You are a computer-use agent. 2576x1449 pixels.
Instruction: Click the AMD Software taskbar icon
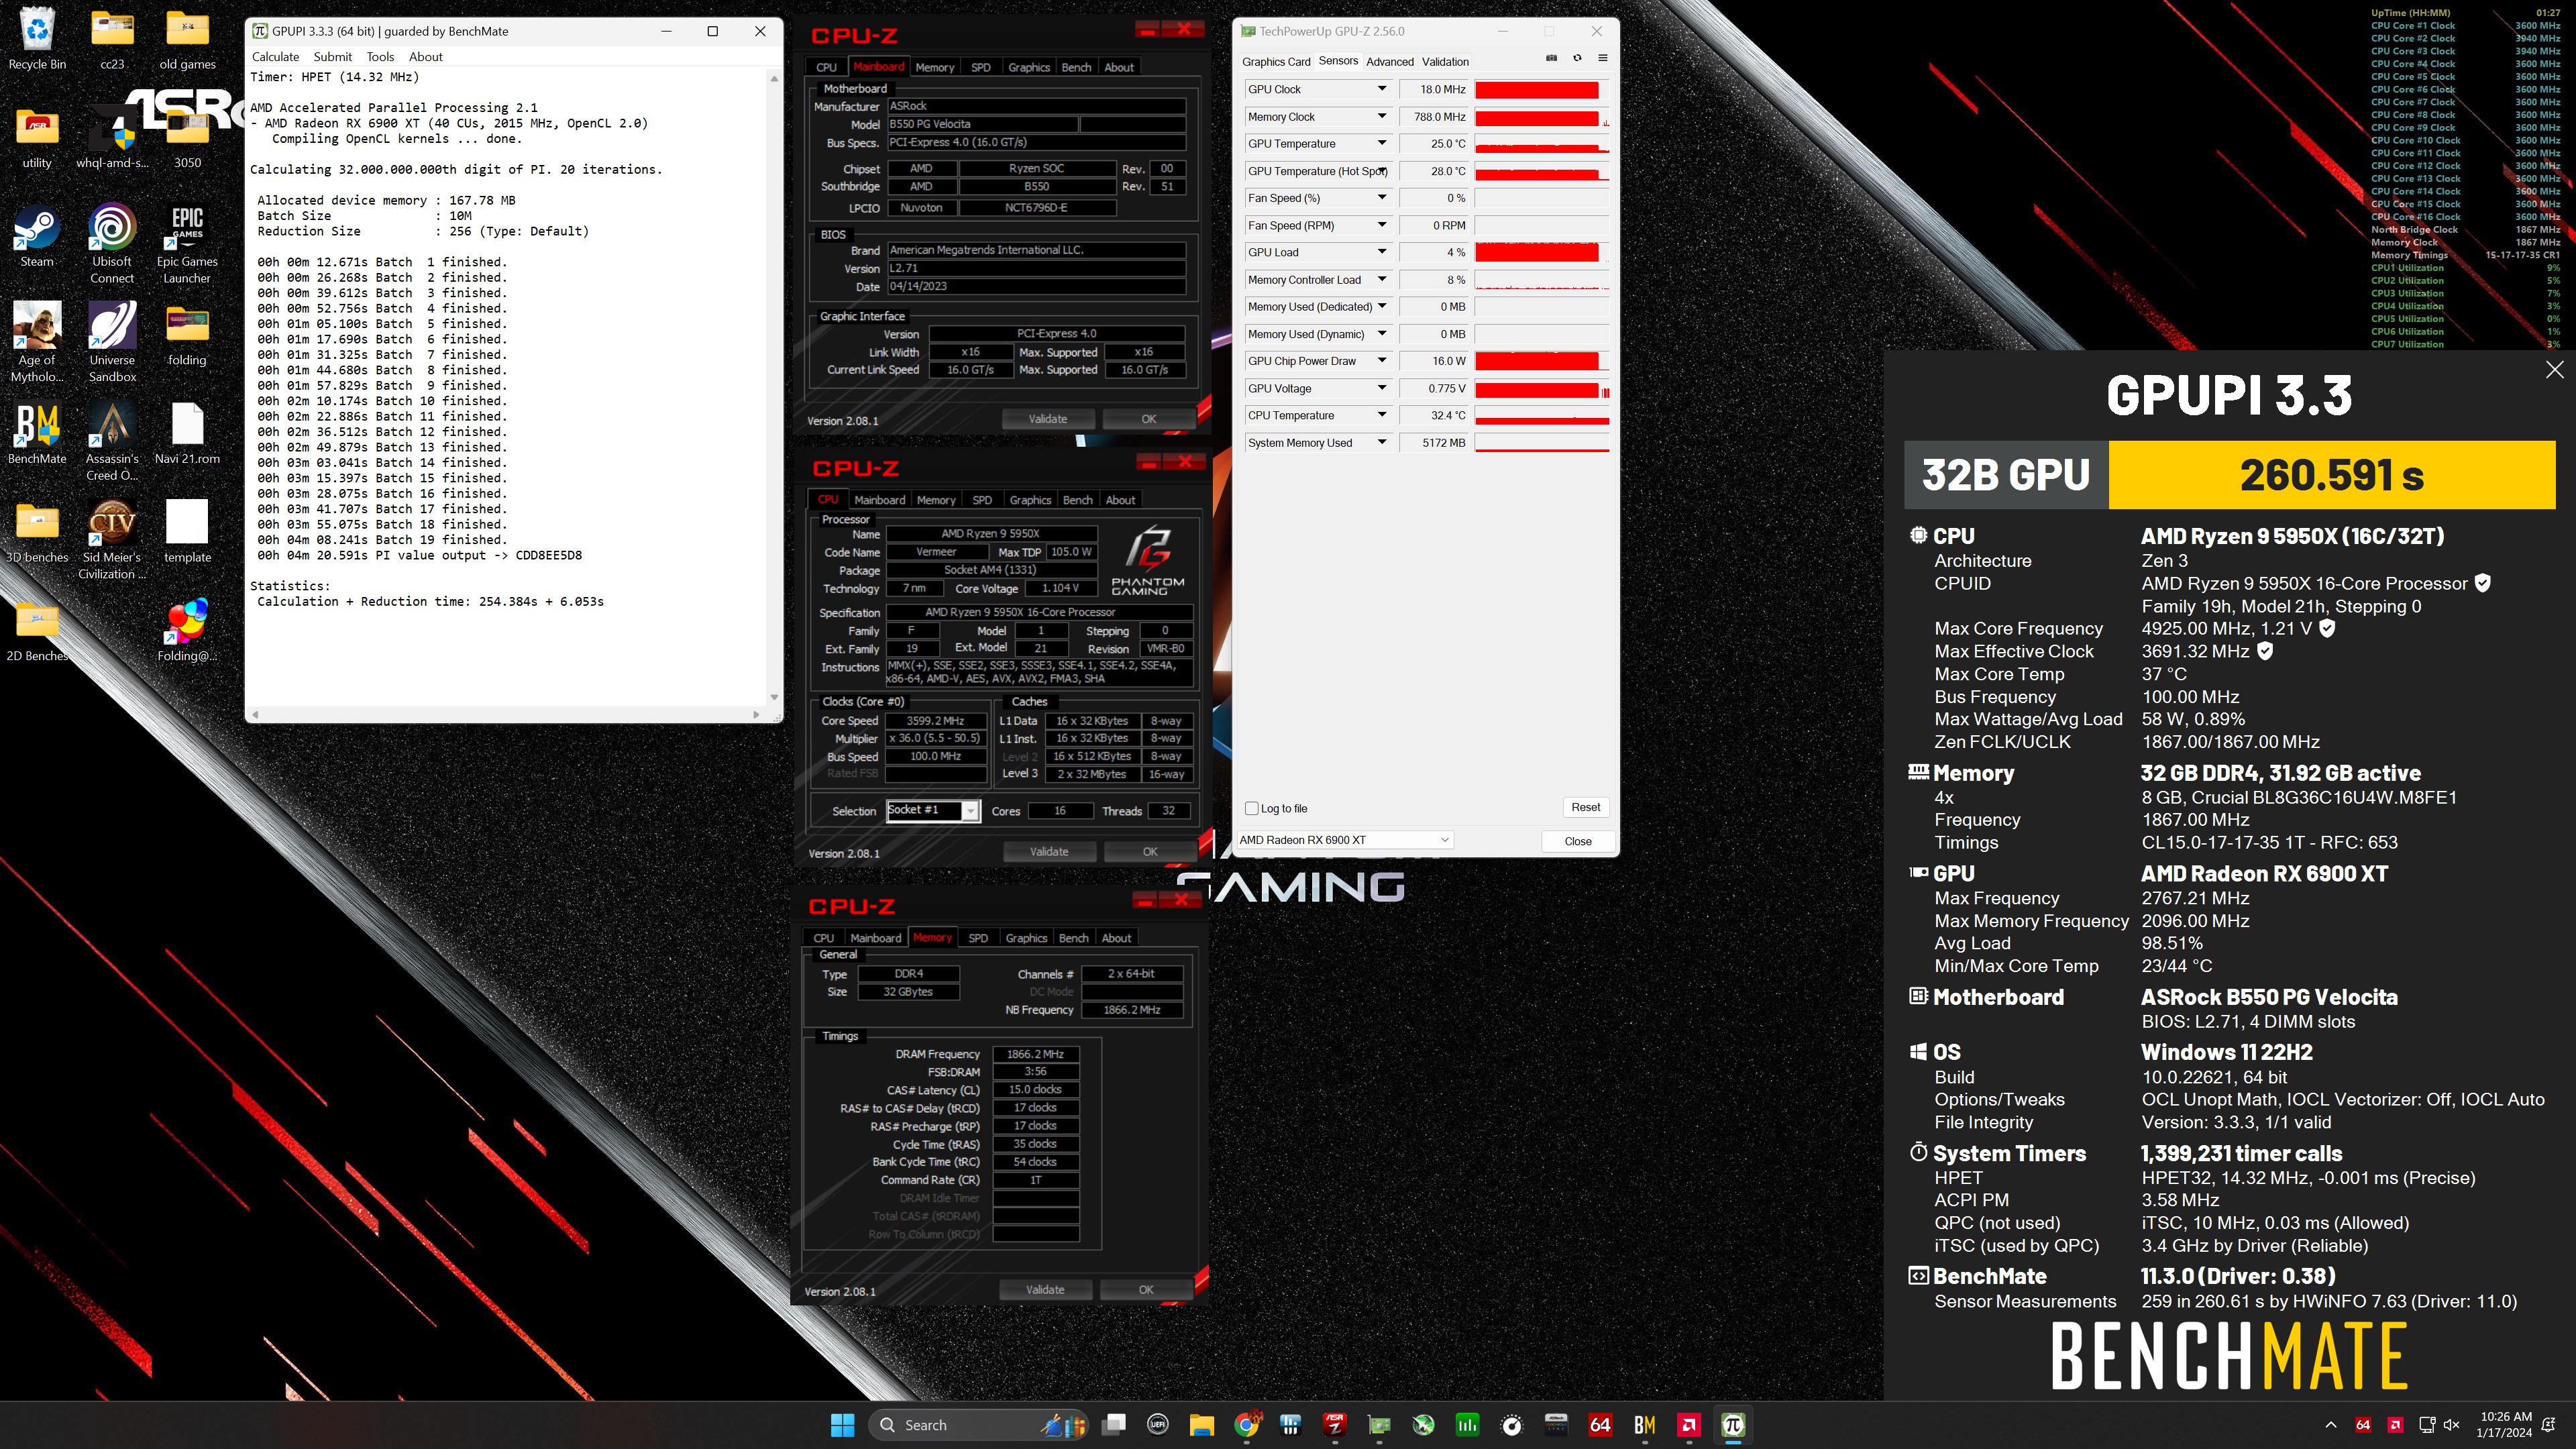point(1689,1425)
